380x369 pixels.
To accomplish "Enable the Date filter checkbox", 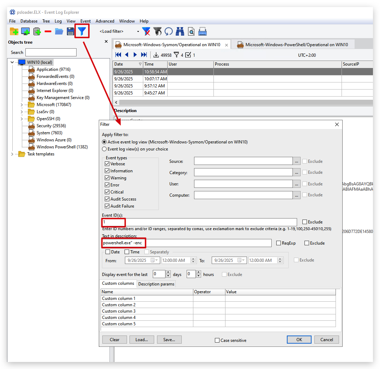I will [108, 252].
